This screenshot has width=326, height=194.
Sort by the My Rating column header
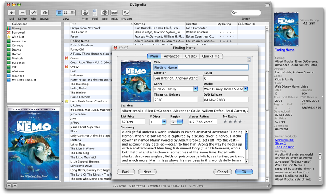[227, 24]
